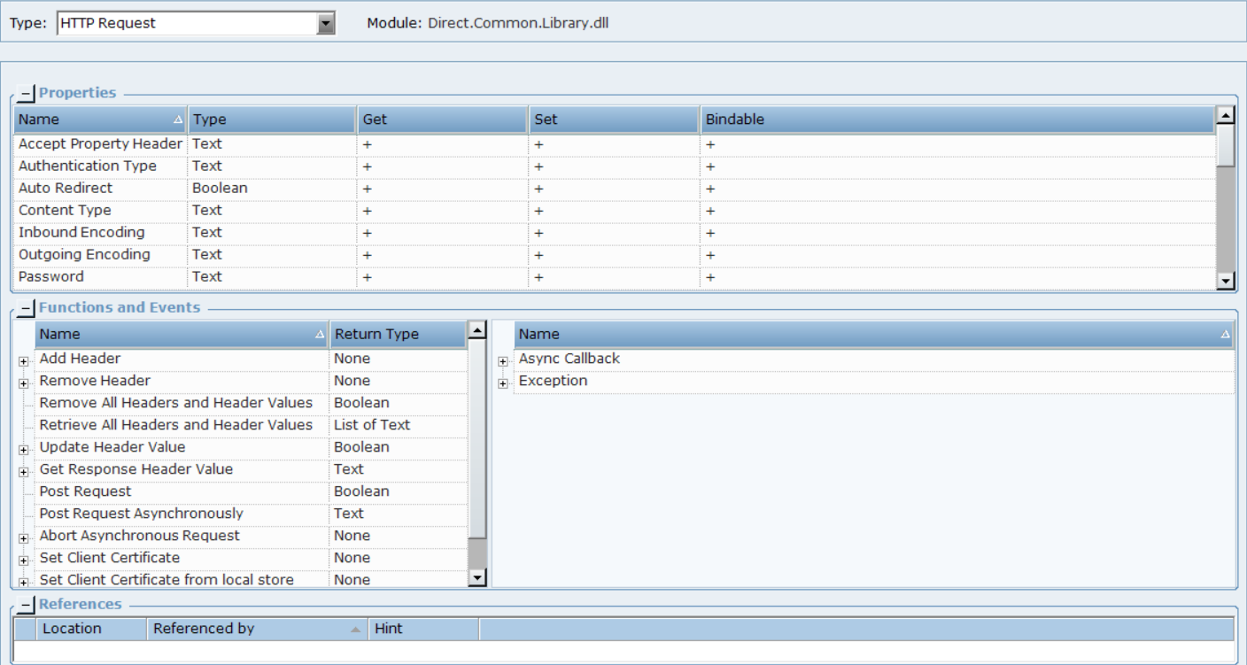Select the Auto Redirect property
This screenshot has height=665, width=1247.
point(615,188)
